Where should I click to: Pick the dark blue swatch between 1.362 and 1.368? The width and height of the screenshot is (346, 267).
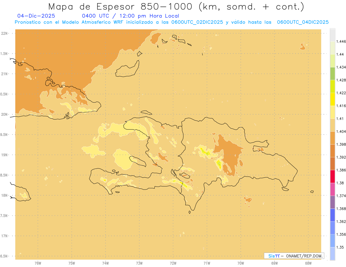click(x=332, y=215)
